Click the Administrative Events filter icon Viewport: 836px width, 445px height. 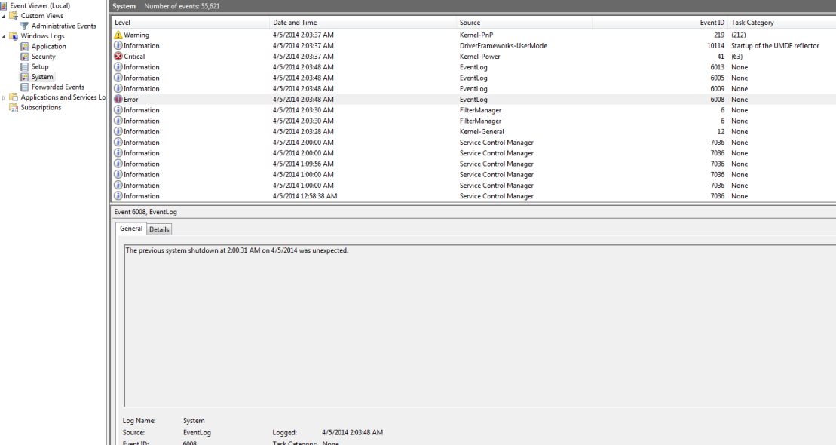[25, 26]
